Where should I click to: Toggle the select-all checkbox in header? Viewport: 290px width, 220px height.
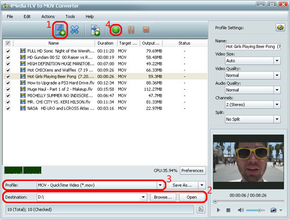[x=8, y=43]
